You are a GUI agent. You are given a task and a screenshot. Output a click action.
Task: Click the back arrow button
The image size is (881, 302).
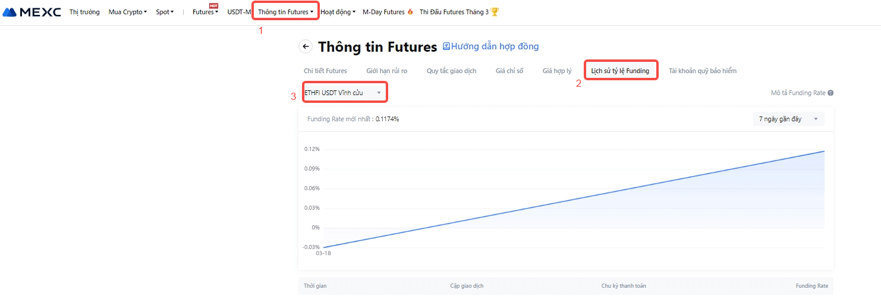(306, 46)
